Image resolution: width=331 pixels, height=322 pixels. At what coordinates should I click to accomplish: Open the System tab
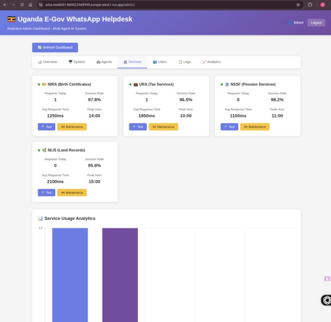tap(77, 62)
